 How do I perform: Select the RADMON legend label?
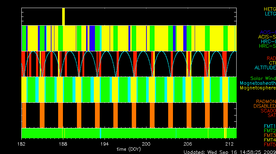(x=266, y=101)
